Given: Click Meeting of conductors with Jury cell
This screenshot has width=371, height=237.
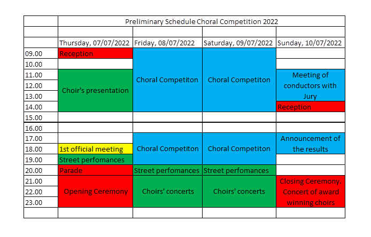Looking at the screenshot, I should pos(311,85).
